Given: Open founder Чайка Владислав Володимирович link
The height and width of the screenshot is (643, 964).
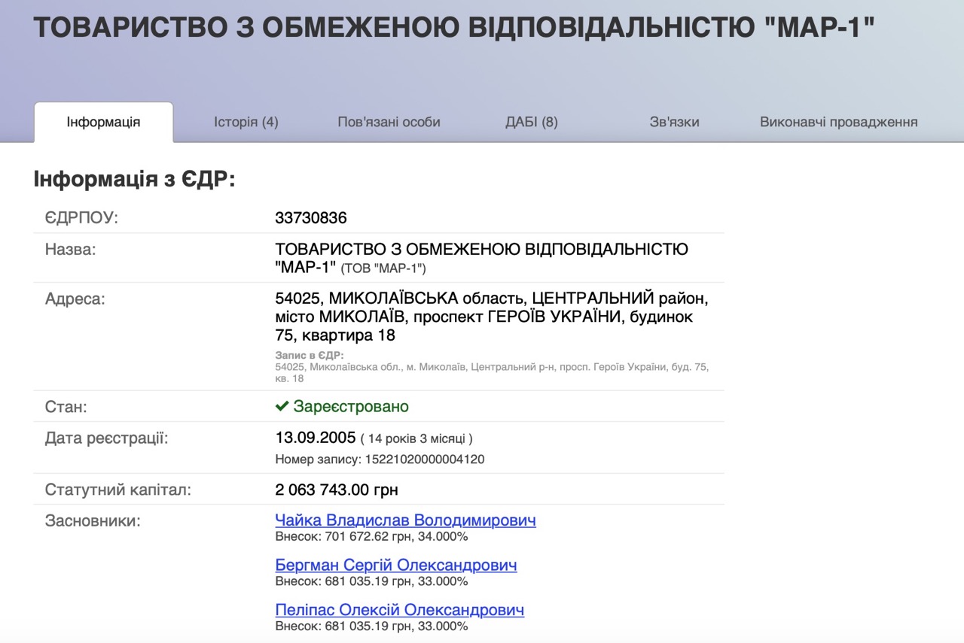Looking at the screenshot, I should coord(405,520).
